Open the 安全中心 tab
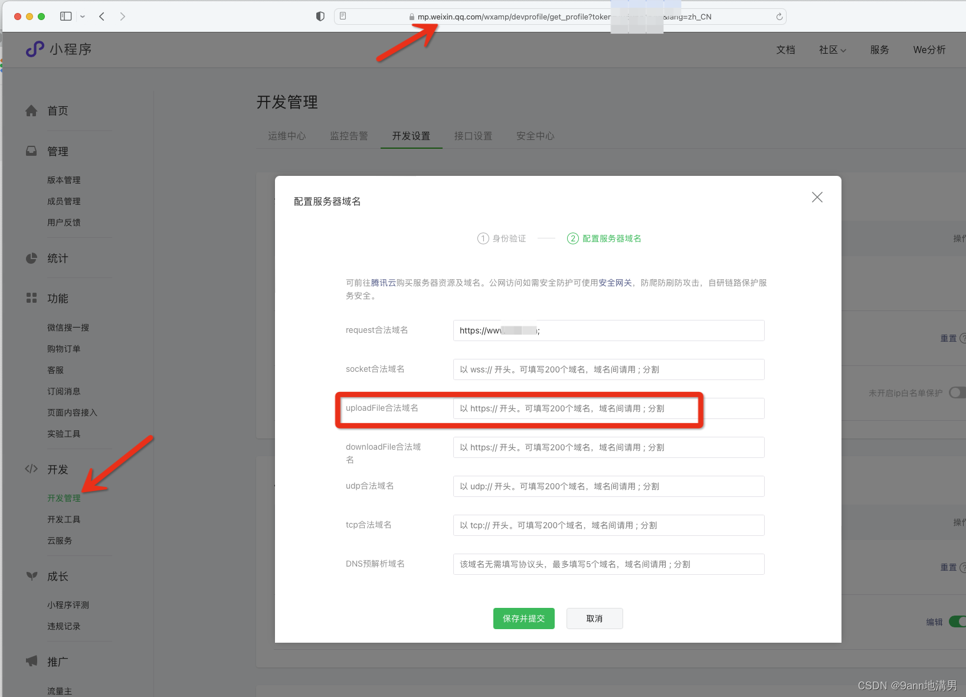The height and width of the screenshot is (697, 966). (x=535, y=136)
